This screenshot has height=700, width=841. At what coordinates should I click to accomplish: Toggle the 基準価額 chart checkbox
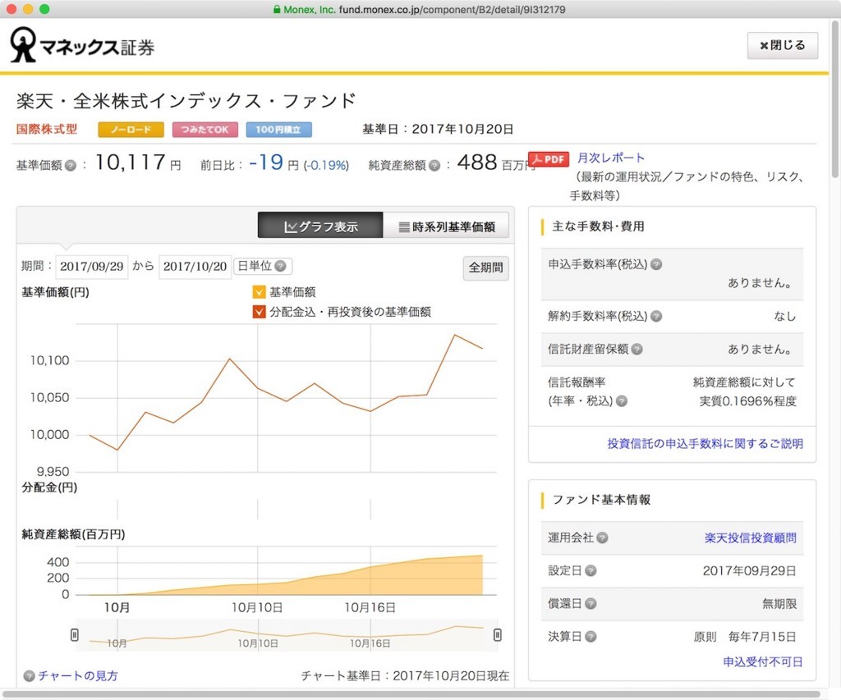point(259,292)
